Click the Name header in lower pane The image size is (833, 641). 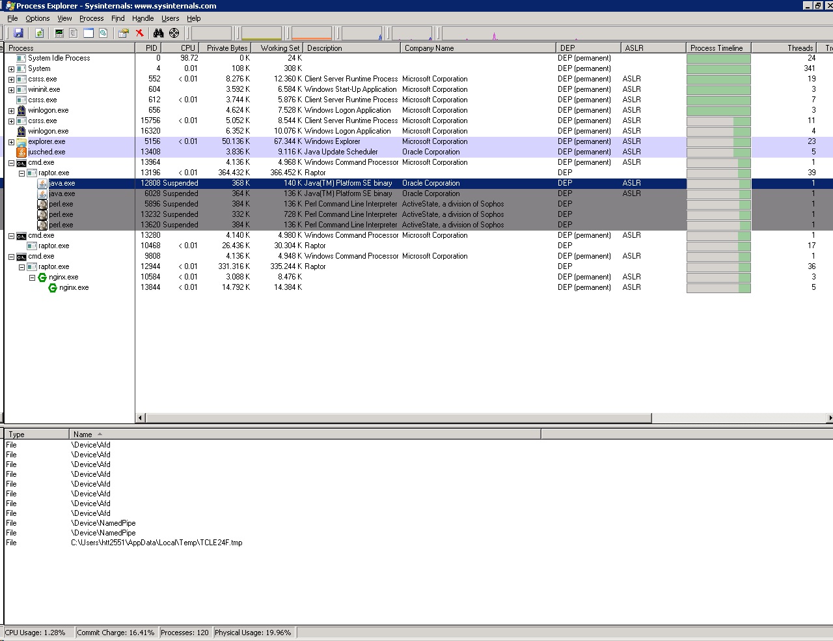pos(305,434)
